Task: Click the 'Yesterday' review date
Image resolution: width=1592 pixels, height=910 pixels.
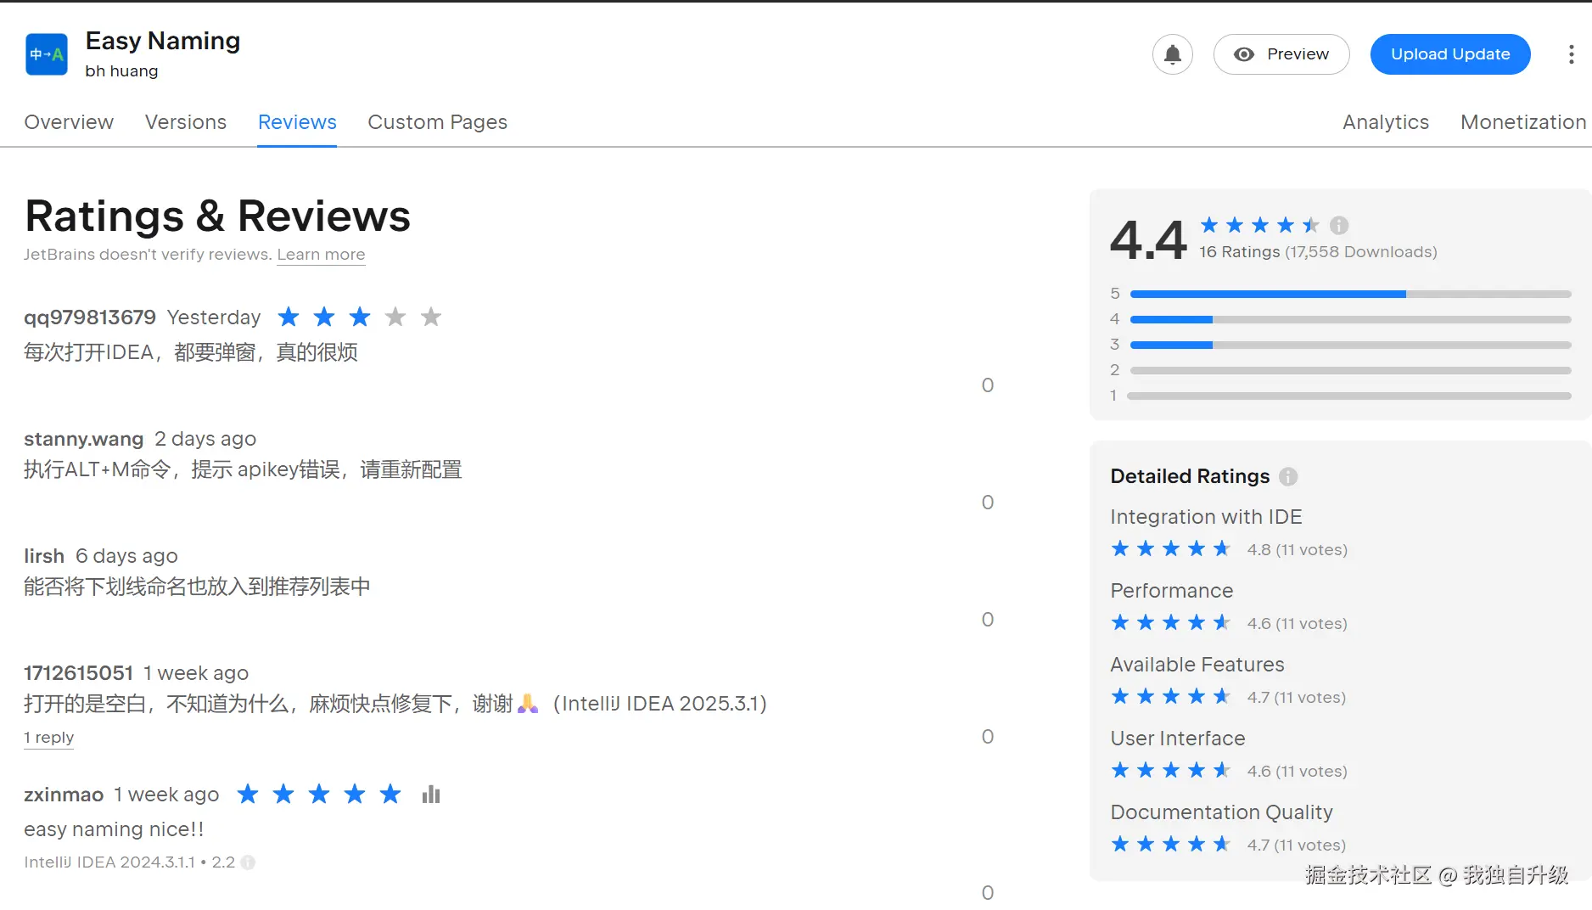Action: point(214,317)
